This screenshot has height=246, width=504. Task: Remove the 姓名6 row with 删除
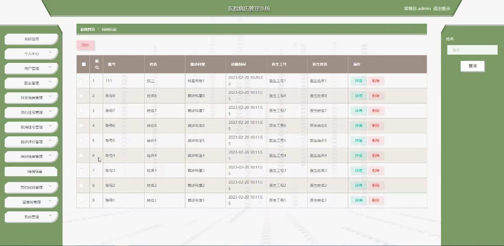point(376,126)
